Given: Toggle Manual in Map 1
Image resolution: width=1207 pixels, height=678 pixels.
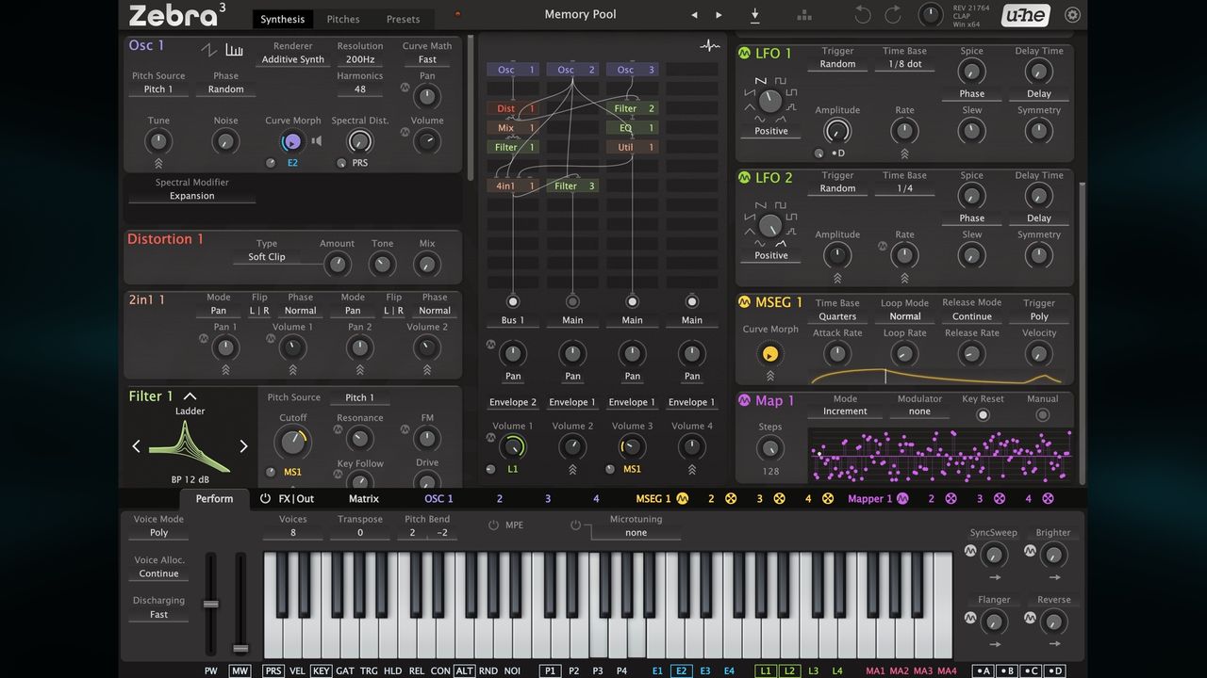Looking at the screenshot, I should tap(1042, 414).
